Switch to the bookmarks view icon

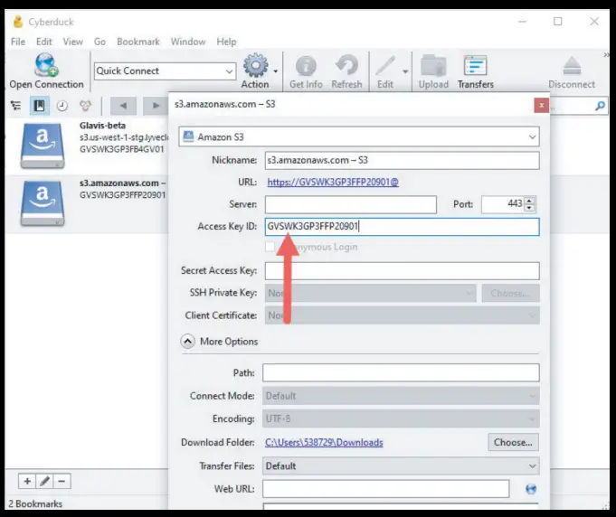[x=40, y=106]
